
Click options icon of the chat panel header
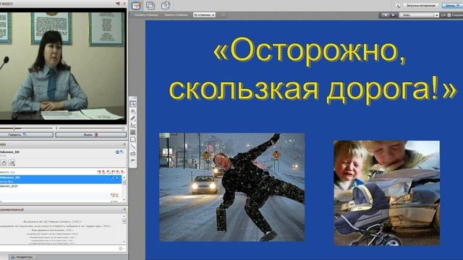tap(124, 209)
